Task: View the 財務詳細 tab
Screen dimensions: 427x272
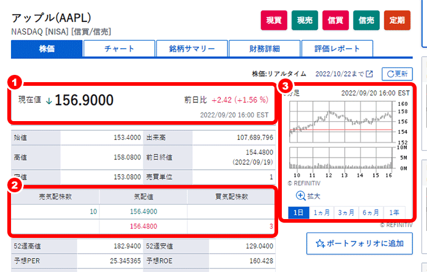Action: pyautogui.click(x=263, y=49)
